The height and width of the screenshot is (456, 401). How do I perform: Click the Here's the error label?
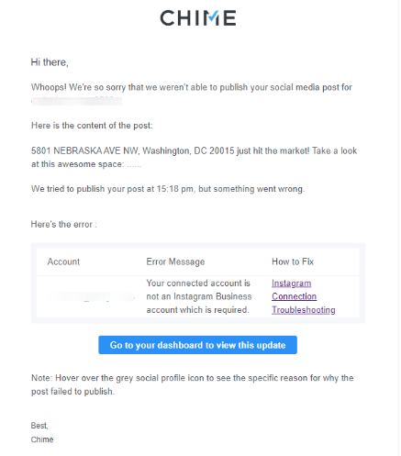click(64, 225)
